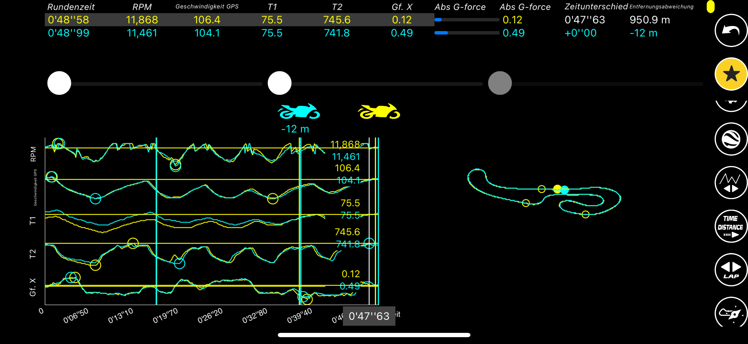
Task: Select the cyan lap row 0'48''99
Action: click(68, 33)
